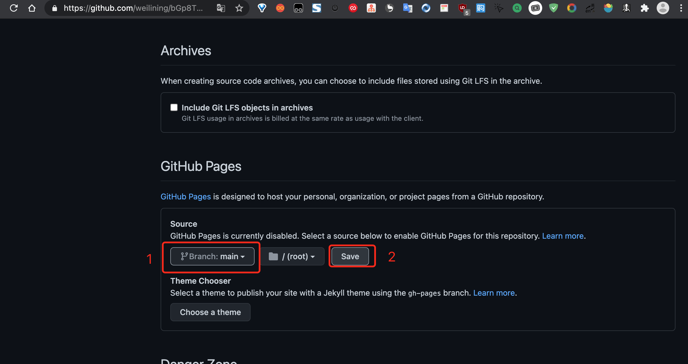688x364 pixels.
Task: Click the AdGuard shield extension icon
Action: coord(553,8)
